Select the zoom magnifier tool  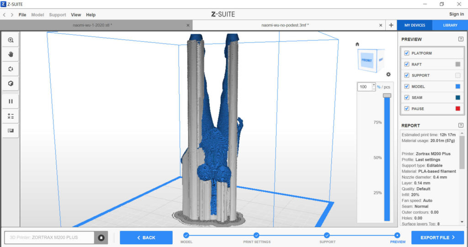click(11, 40)
